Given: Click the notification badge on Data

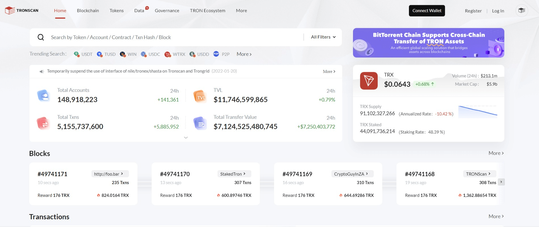Looking at the screenshot, I should (147, 8).
